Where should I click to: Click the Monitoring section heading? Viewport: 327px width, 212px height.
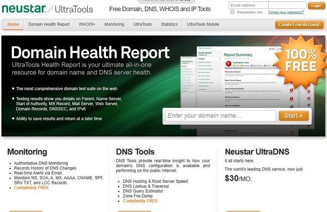(27, 152)
